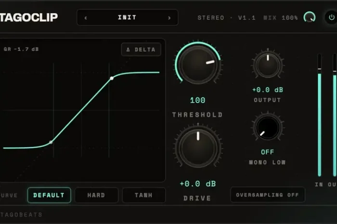Toggle the Oversampling Off button
The height and width of the screenshot is (224, 337).
pos(268,195)
